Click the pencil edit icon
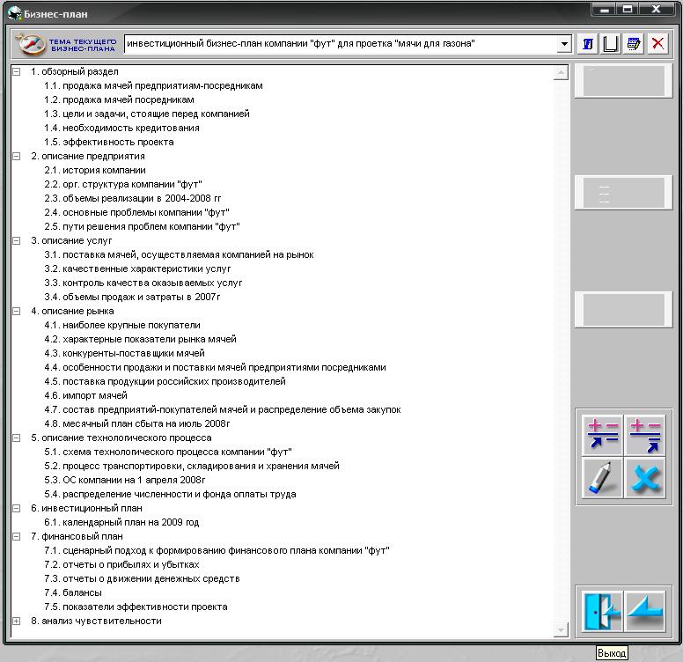 click(602, 477)
